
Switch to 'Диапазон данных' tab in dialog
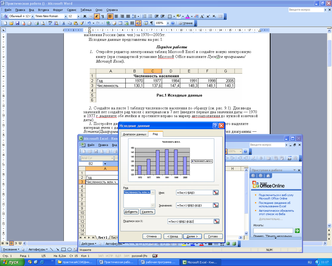pos(135,134)
